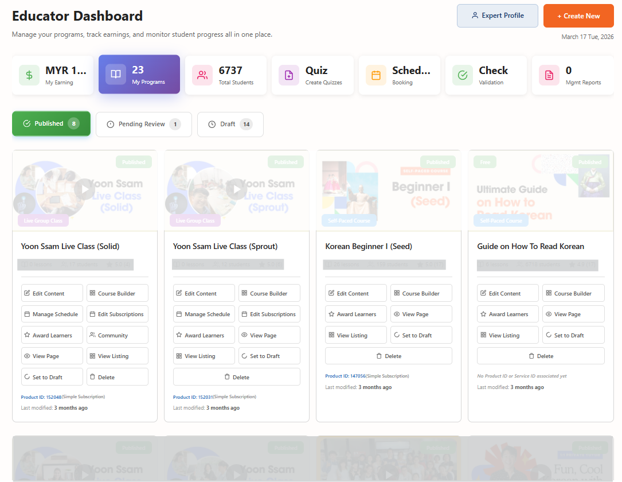
Task: Open Expert Profile
Action: pos(497,15)
